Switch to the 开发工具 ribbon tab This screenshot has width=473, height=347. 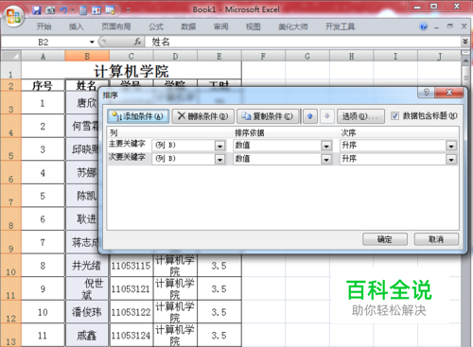pos(340,26)
